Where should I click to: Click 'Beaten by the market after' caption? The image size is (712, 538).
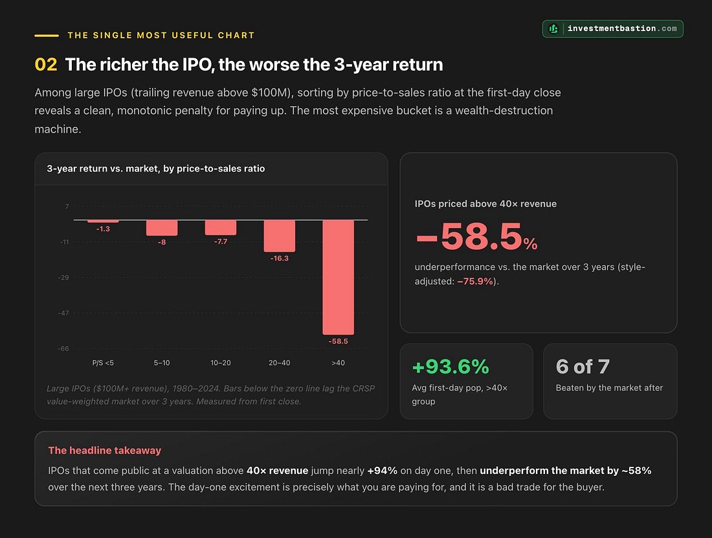click(x=609, y=388)
